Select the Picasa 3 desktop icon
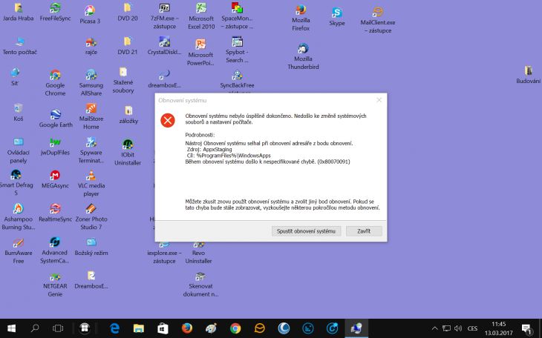This screenshot has height=338, width=542. [90, 15]
